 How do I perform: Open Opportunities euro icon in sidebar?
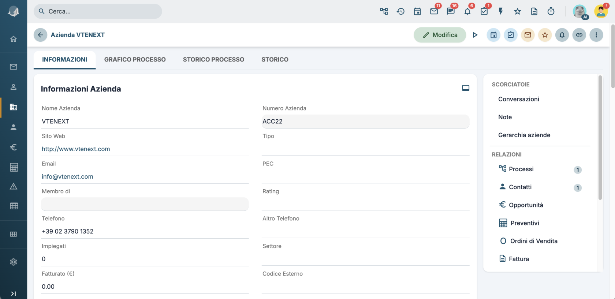pyautogui.click(x=14, y=147)
